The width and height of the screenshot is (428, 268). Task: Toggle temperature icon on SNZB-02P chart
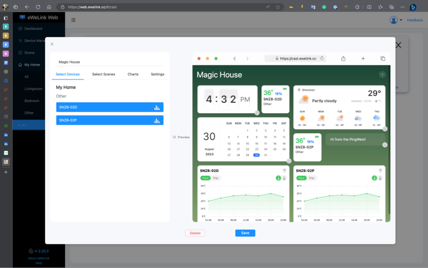374,178
